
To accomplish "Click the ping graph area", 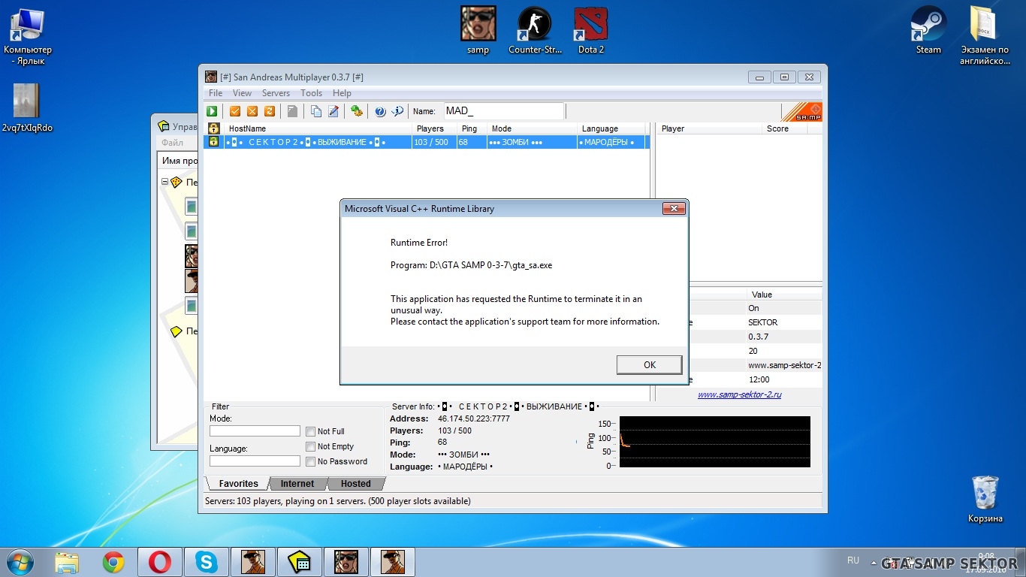I will pos(714,442).
